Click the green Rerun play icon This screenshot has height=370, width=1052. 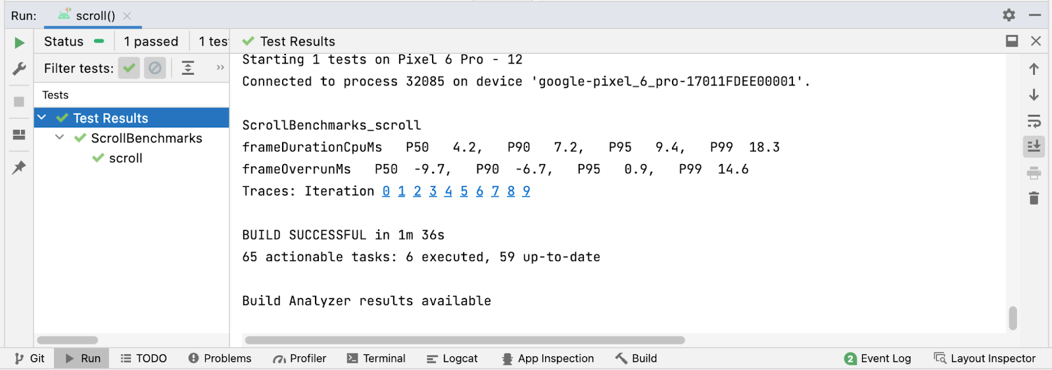[19, 43]
